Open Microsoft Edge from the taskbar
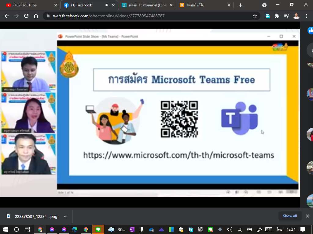313x234 pixels. (x=75, y=229)
